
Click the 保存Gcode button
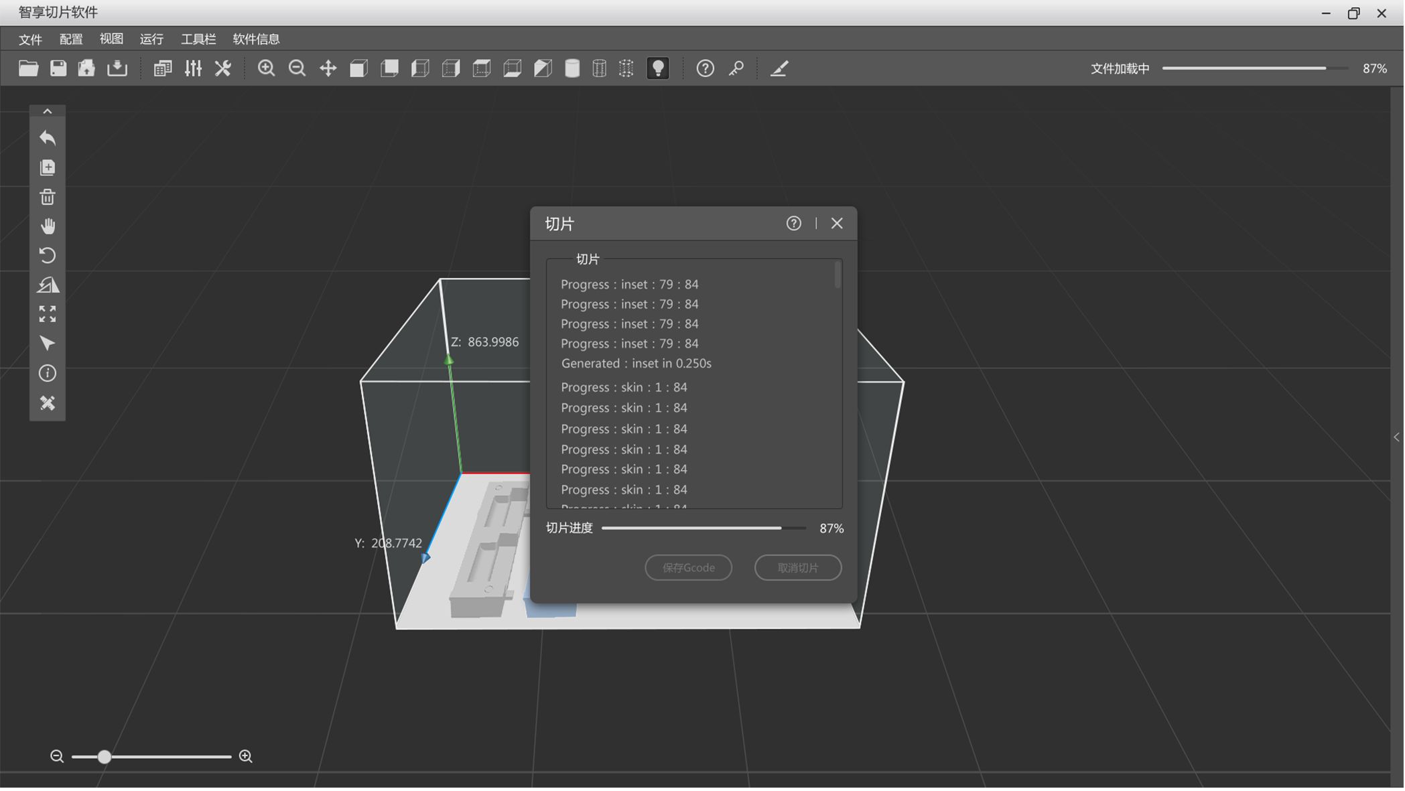click(689, 568)
